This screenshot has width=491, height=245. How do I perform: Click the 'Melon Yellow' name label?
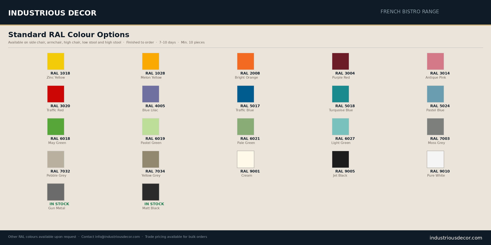(x=151, y=78)
